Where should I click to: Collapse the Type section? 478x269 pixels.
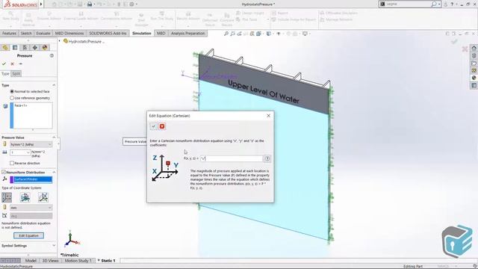click(x=54, y=85)
